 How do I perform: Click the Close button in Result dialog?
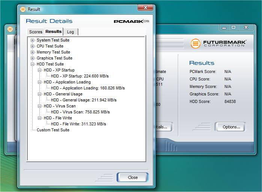click(133, 177)
